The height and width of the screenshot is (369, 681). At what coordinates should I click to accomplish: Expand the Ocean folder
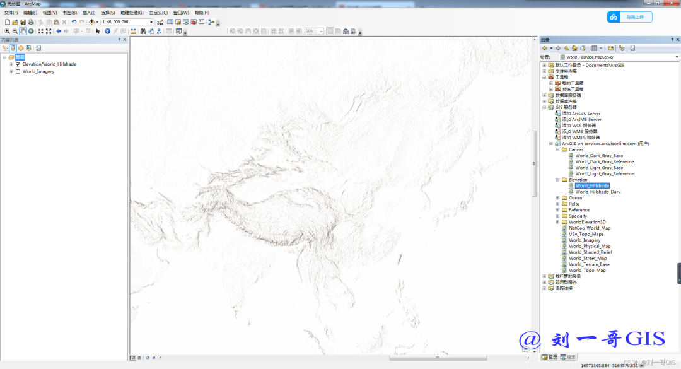[x=558, y=198]
